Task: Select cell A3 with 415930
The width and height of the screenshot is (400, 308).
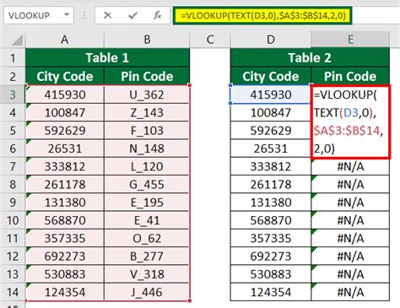Action: pyautogui.click(x=65, y=95)
